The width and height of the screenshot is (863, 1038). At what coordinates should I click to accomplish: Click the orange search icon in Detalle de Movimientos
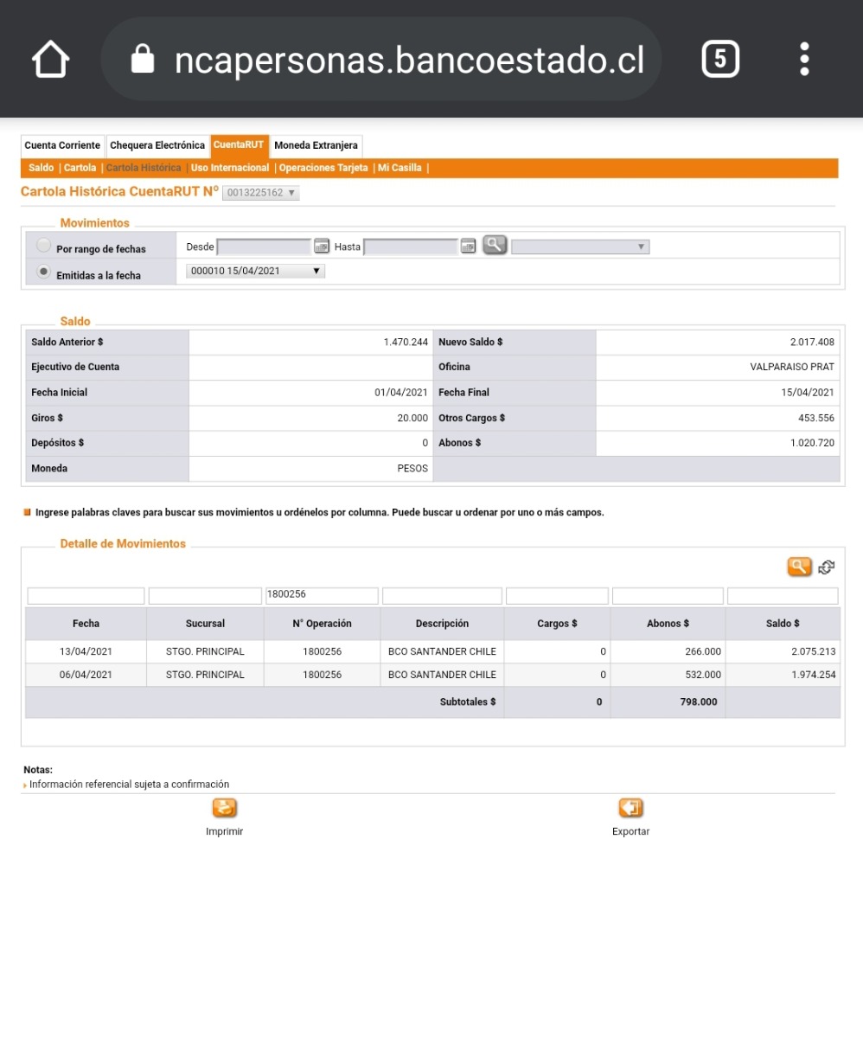pos(799,567)
